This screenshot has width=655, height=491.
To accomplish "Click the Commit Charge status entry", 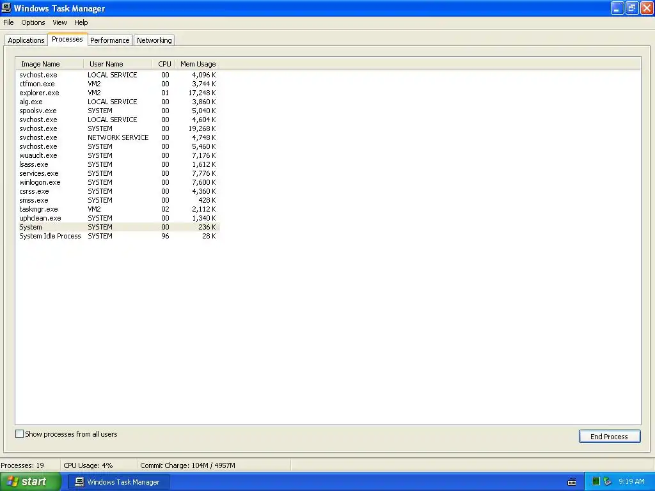I will pyautogui.click(x=187, y=465).
